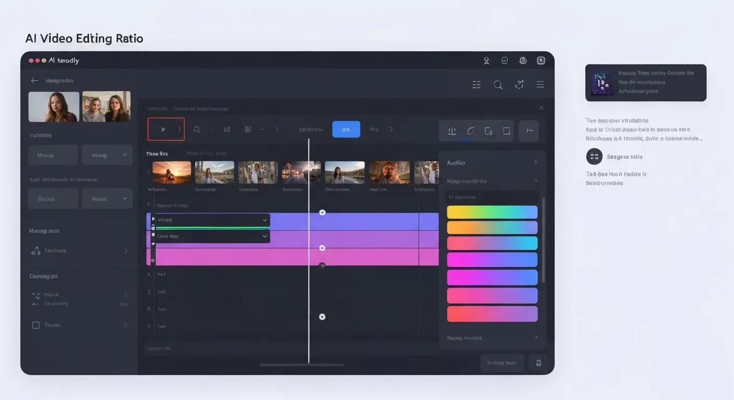This screenshot has width=734, height=400.
Task: Select the square frame tool icon
Action: coord(506,131)
